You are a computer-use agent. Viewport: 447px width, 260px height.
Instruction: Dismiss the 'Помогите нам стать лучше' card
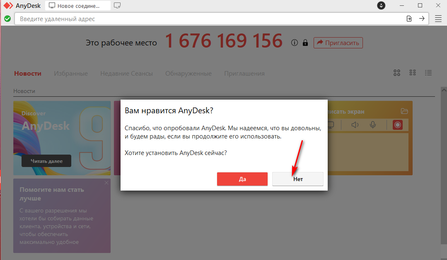(106, 183)
